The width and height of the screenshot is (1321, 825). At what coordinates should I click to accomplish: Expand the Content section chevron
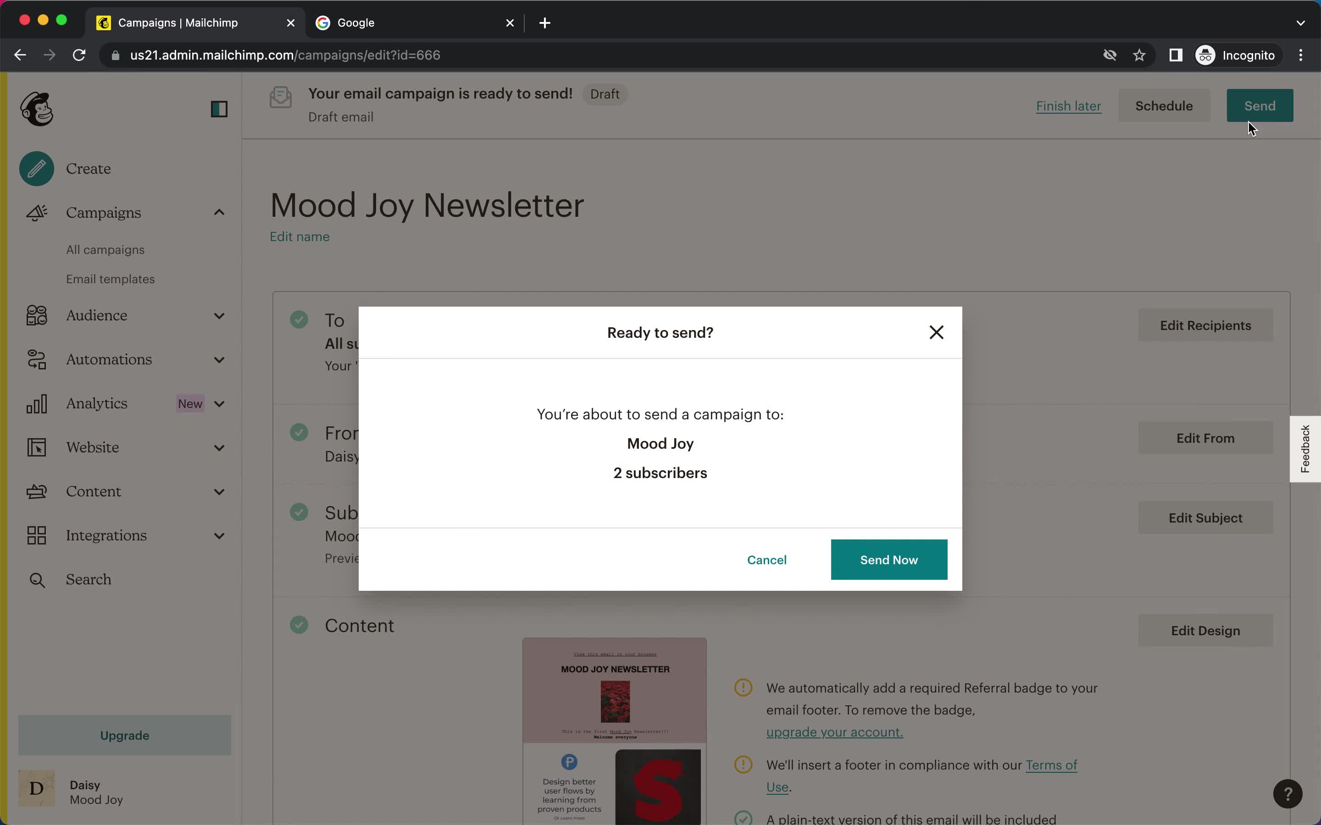(218, 491)
